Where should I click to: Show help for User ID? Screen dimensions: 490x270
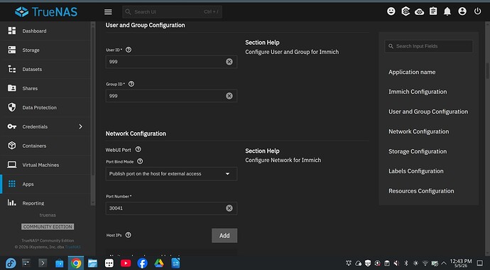point(129,50)
